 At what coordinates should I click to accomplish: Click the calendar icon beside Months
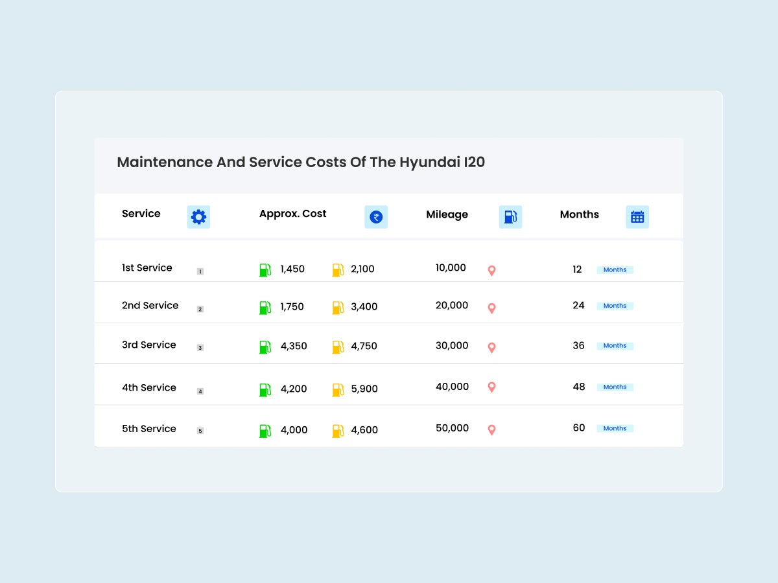[637, 217]
